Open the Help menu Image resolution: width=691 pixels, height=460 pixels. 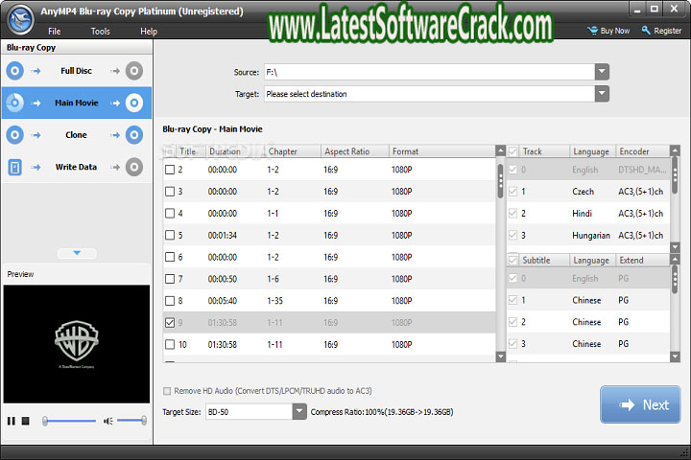(x=149, y=31)
